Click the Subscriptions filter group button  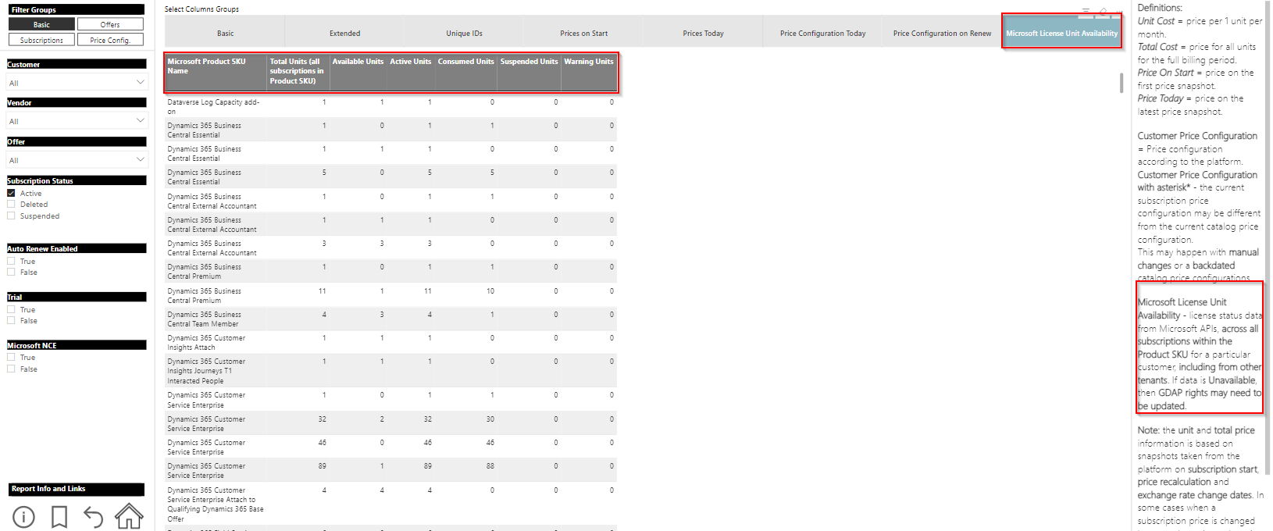point(41,40)
